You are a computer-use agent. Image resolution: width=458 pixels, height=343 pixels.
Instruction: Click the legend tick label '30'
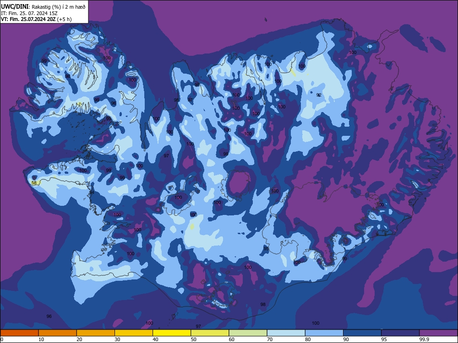[x=117, y=339]
